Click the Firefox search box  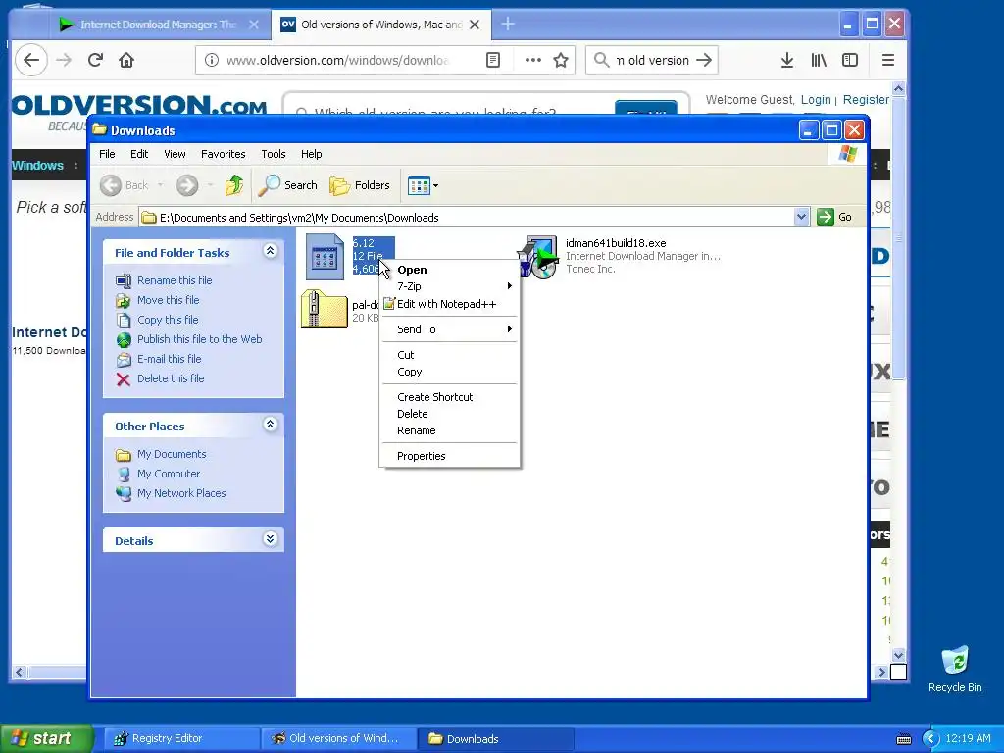[652, 60]
